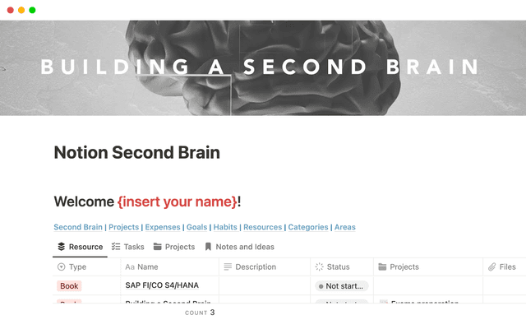526x329 pixels.
Task: Open the Not started status dropdown
Action: tap(342, 285)
